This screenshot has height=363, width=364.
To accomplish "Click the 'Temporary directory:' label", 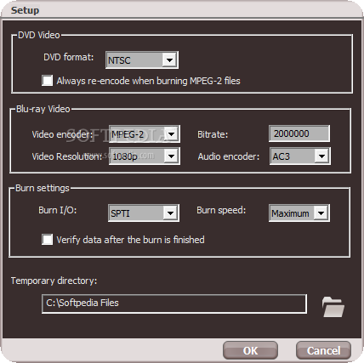I will point(54,281).
